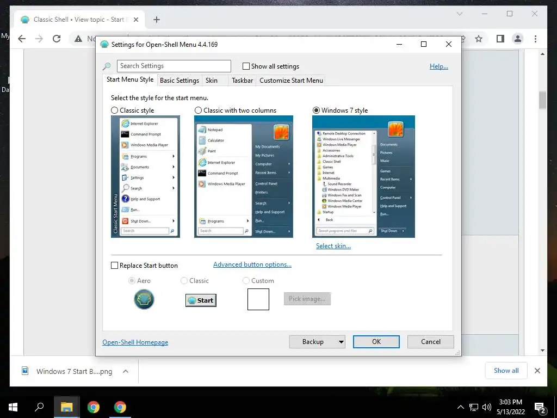Click the Classic Start button image

pyautogui.click(x=201, y=300)
